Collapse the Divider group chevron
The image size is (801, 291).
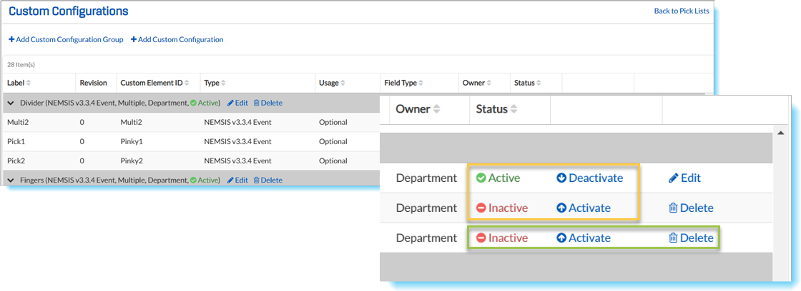(10, 103)
